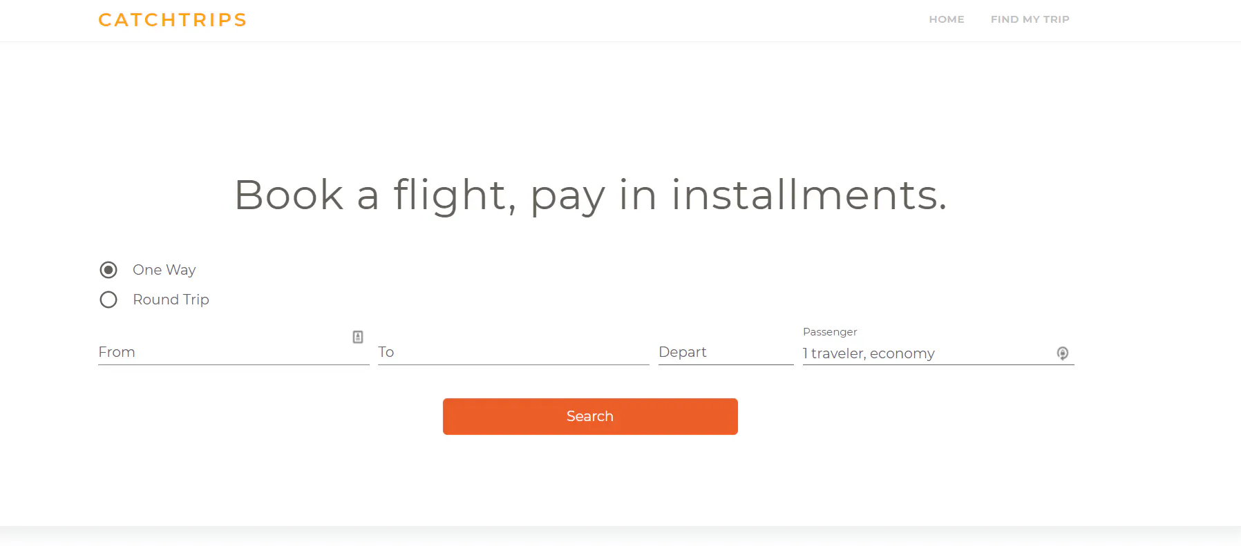Click the circular icon inside Passenger field
This screenshot has height=546, width=1241.
click(x=1063, y=353)
